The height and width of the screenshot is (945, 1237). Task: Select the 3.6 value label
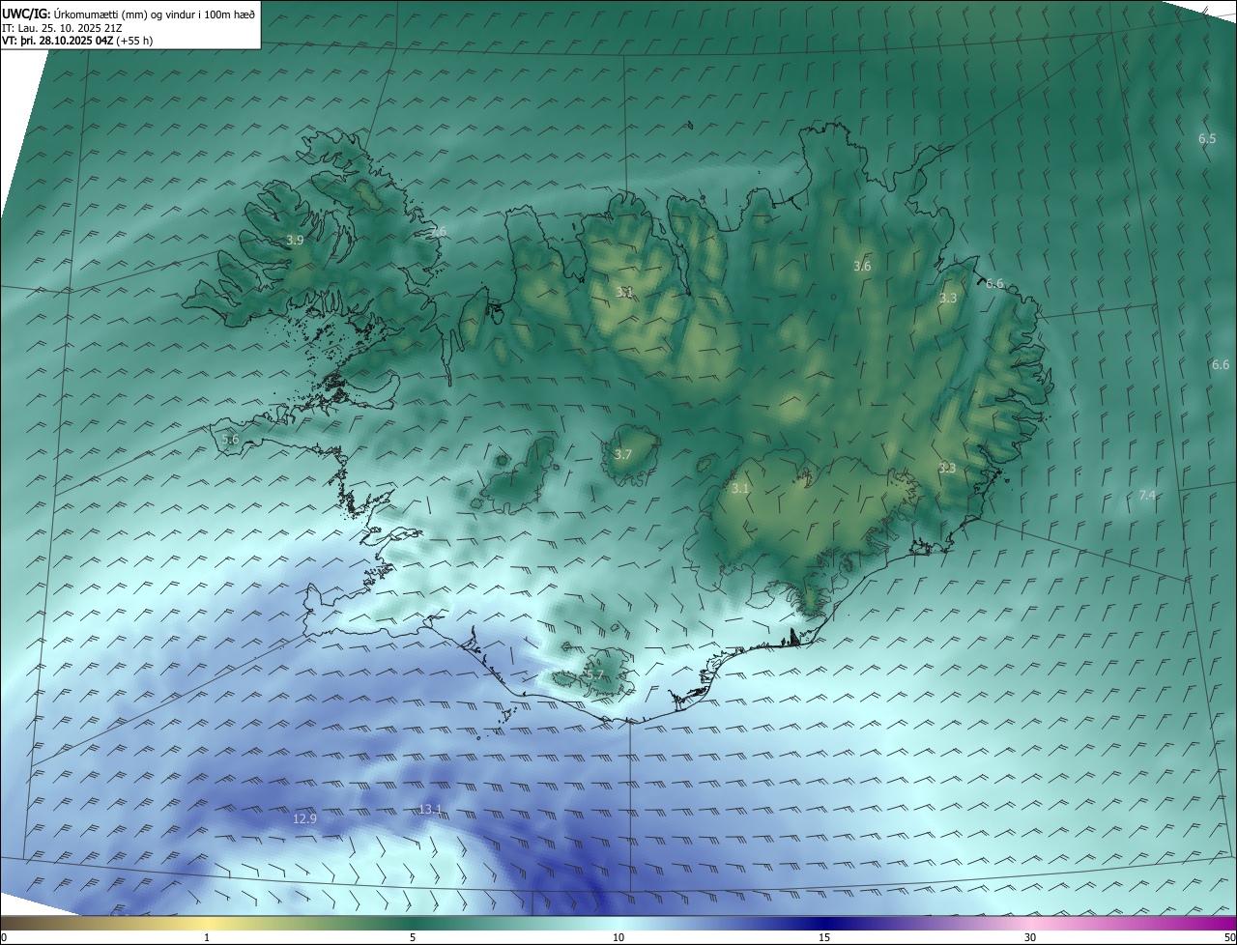(862, 266)
